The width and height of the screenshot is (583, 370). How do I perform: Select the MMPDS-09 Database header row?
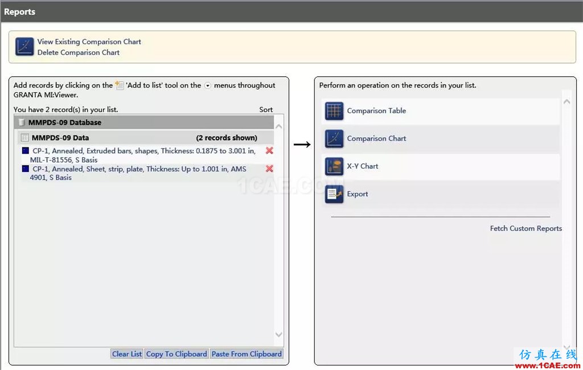[144, 122]
